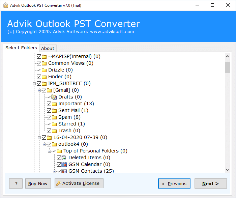Uncheck the Deleted Items checkbox

pos(59,158)
